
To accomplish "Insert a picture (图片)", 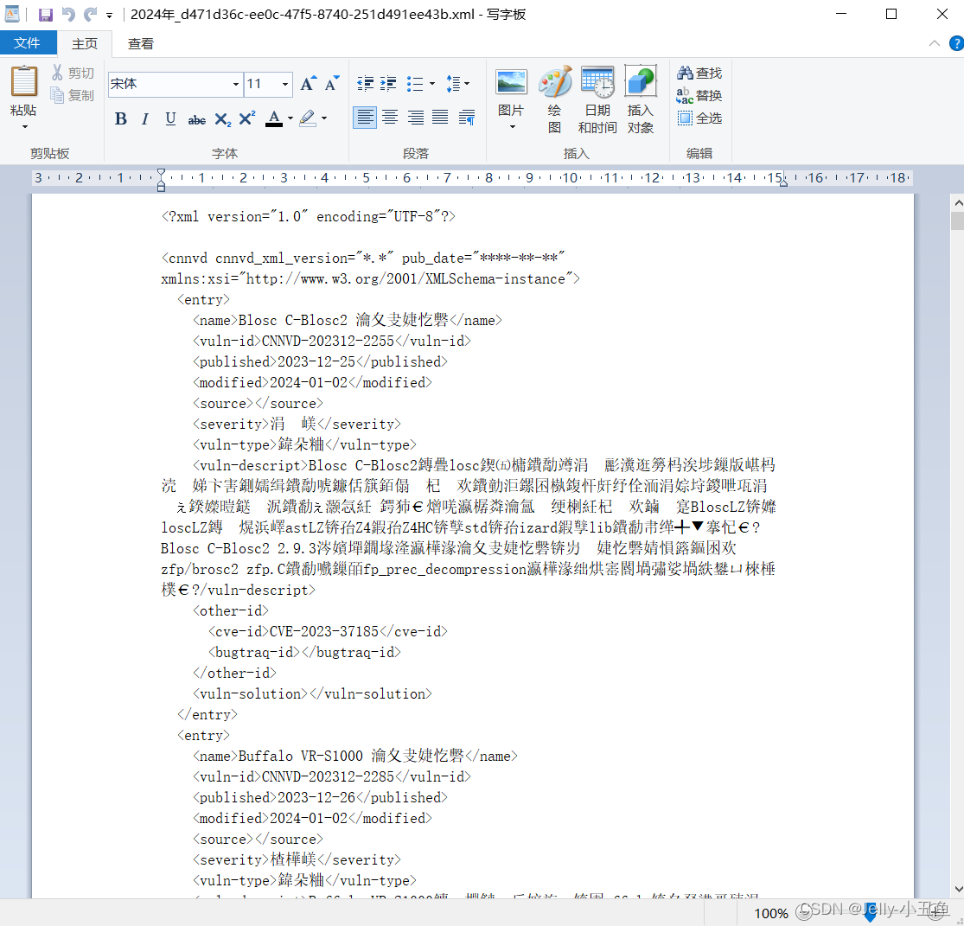I will coord(511,93).
